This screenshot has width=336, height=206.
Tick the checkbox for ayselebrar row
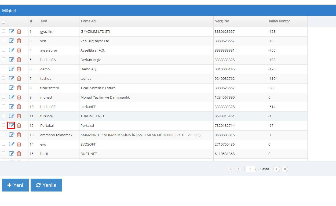pyautogui.click(x=3, y=50)
